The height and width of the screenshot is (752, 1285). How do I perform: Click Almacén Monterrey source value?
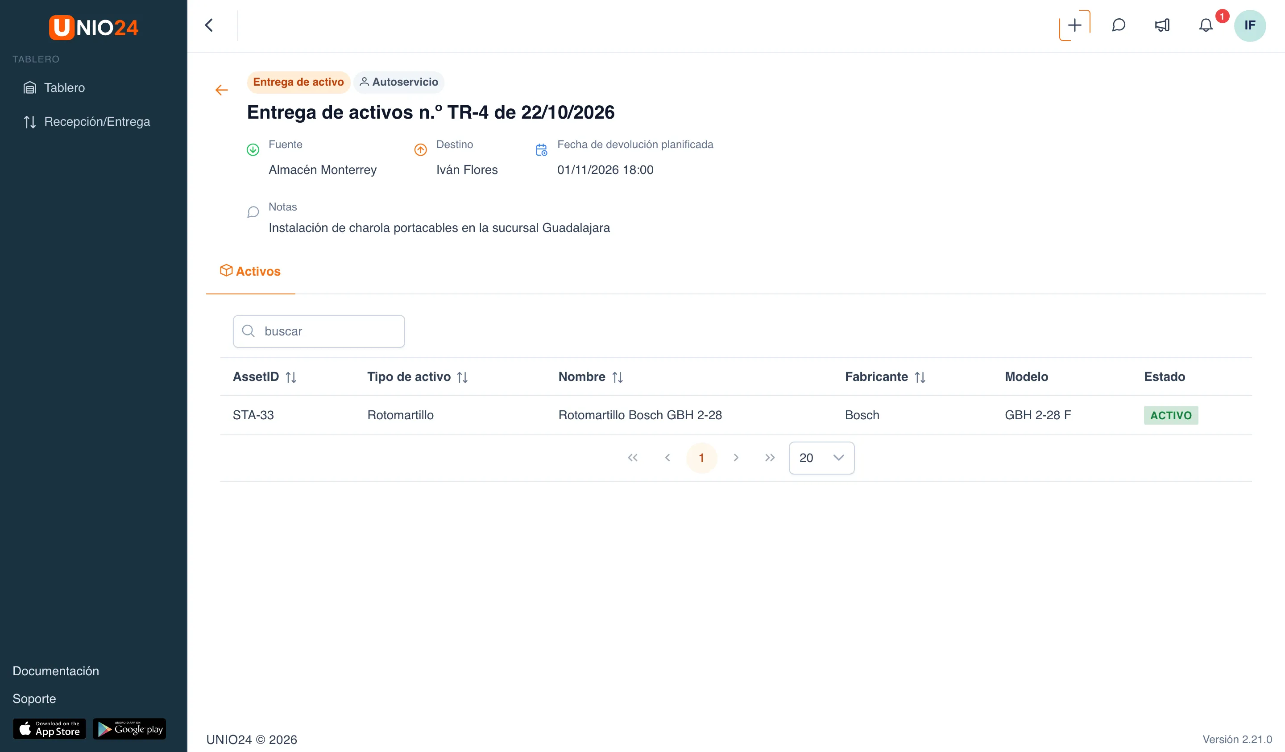pos(322,170)
